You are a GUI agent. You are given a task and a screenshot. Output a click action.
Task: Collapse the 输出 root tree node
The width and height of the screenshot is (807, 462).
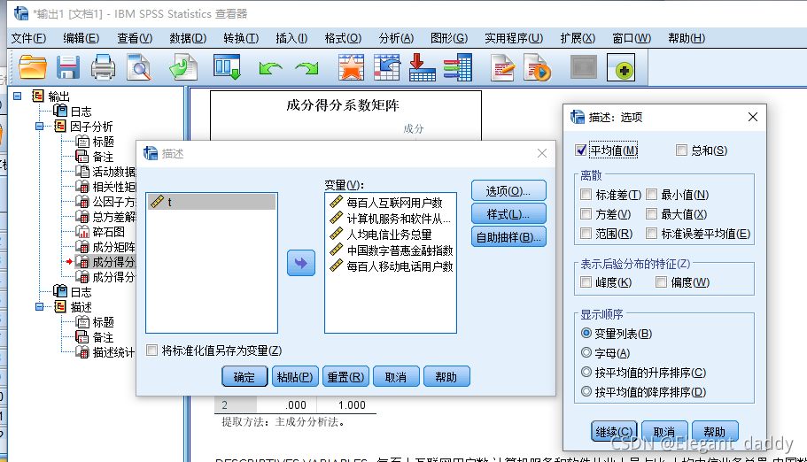18,96
